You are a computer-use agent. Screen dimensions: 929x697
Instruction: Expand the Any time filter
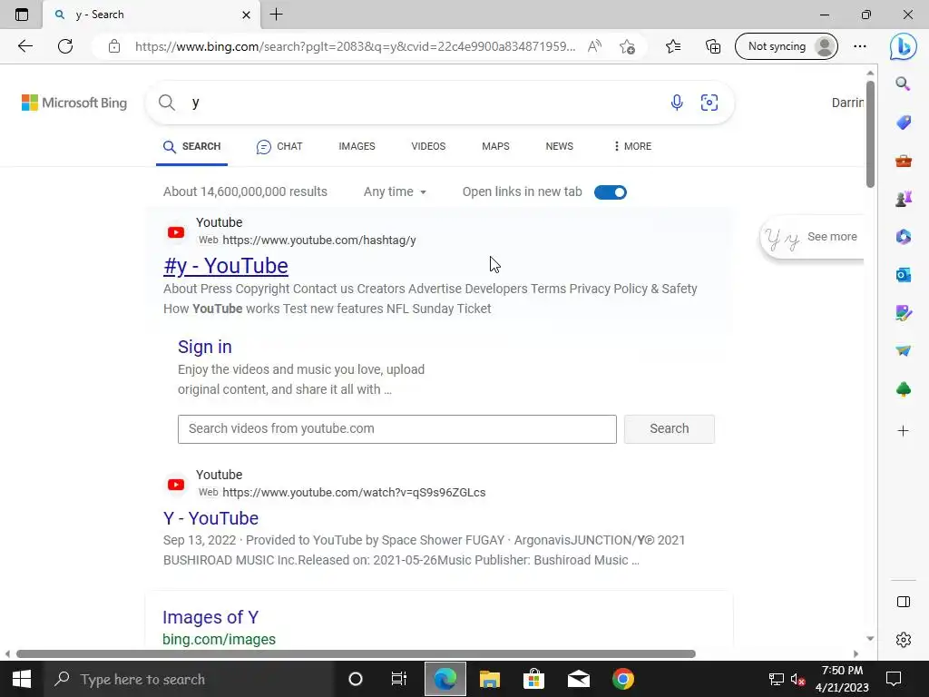395,192
